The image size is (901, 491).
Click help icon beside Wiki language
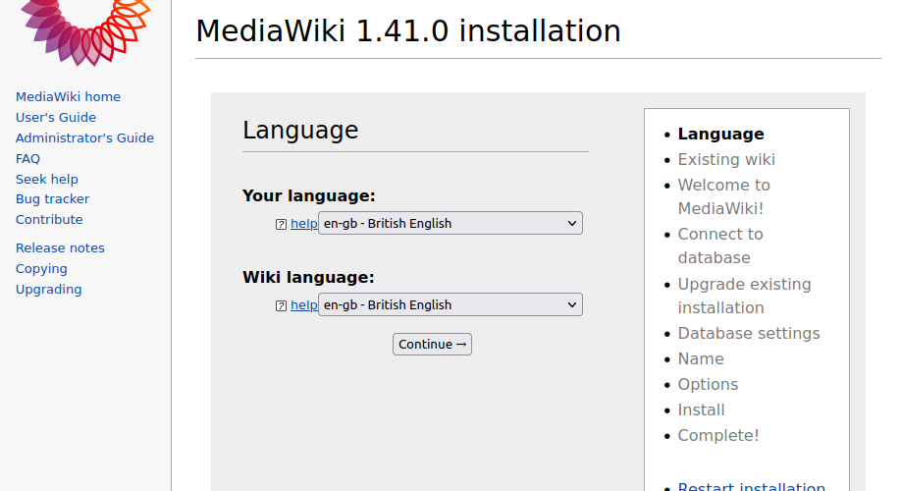281,305
